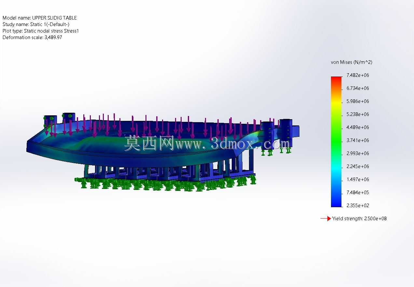Viewport: 414px width, 287px height.
Task: Click the von Mises color legend bar
Action: click(x=337, y=142)
